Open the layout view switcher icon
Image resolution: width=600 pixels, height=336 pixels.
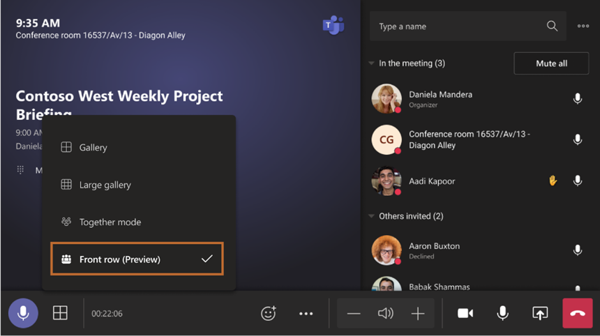coord(60,313)
